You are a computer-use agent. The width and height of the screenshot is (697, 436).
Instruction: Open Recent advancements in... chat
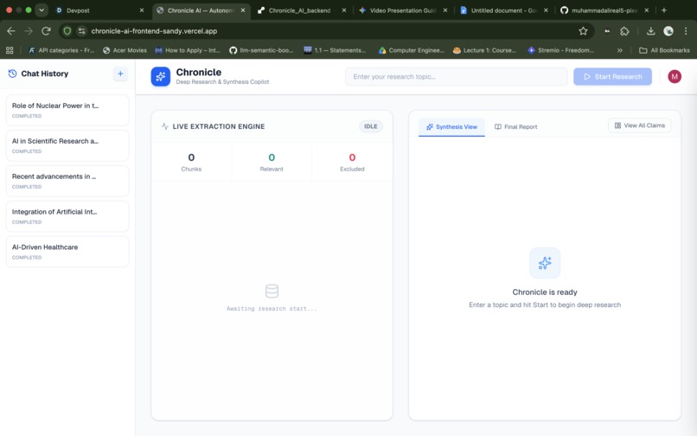[67, 181]
